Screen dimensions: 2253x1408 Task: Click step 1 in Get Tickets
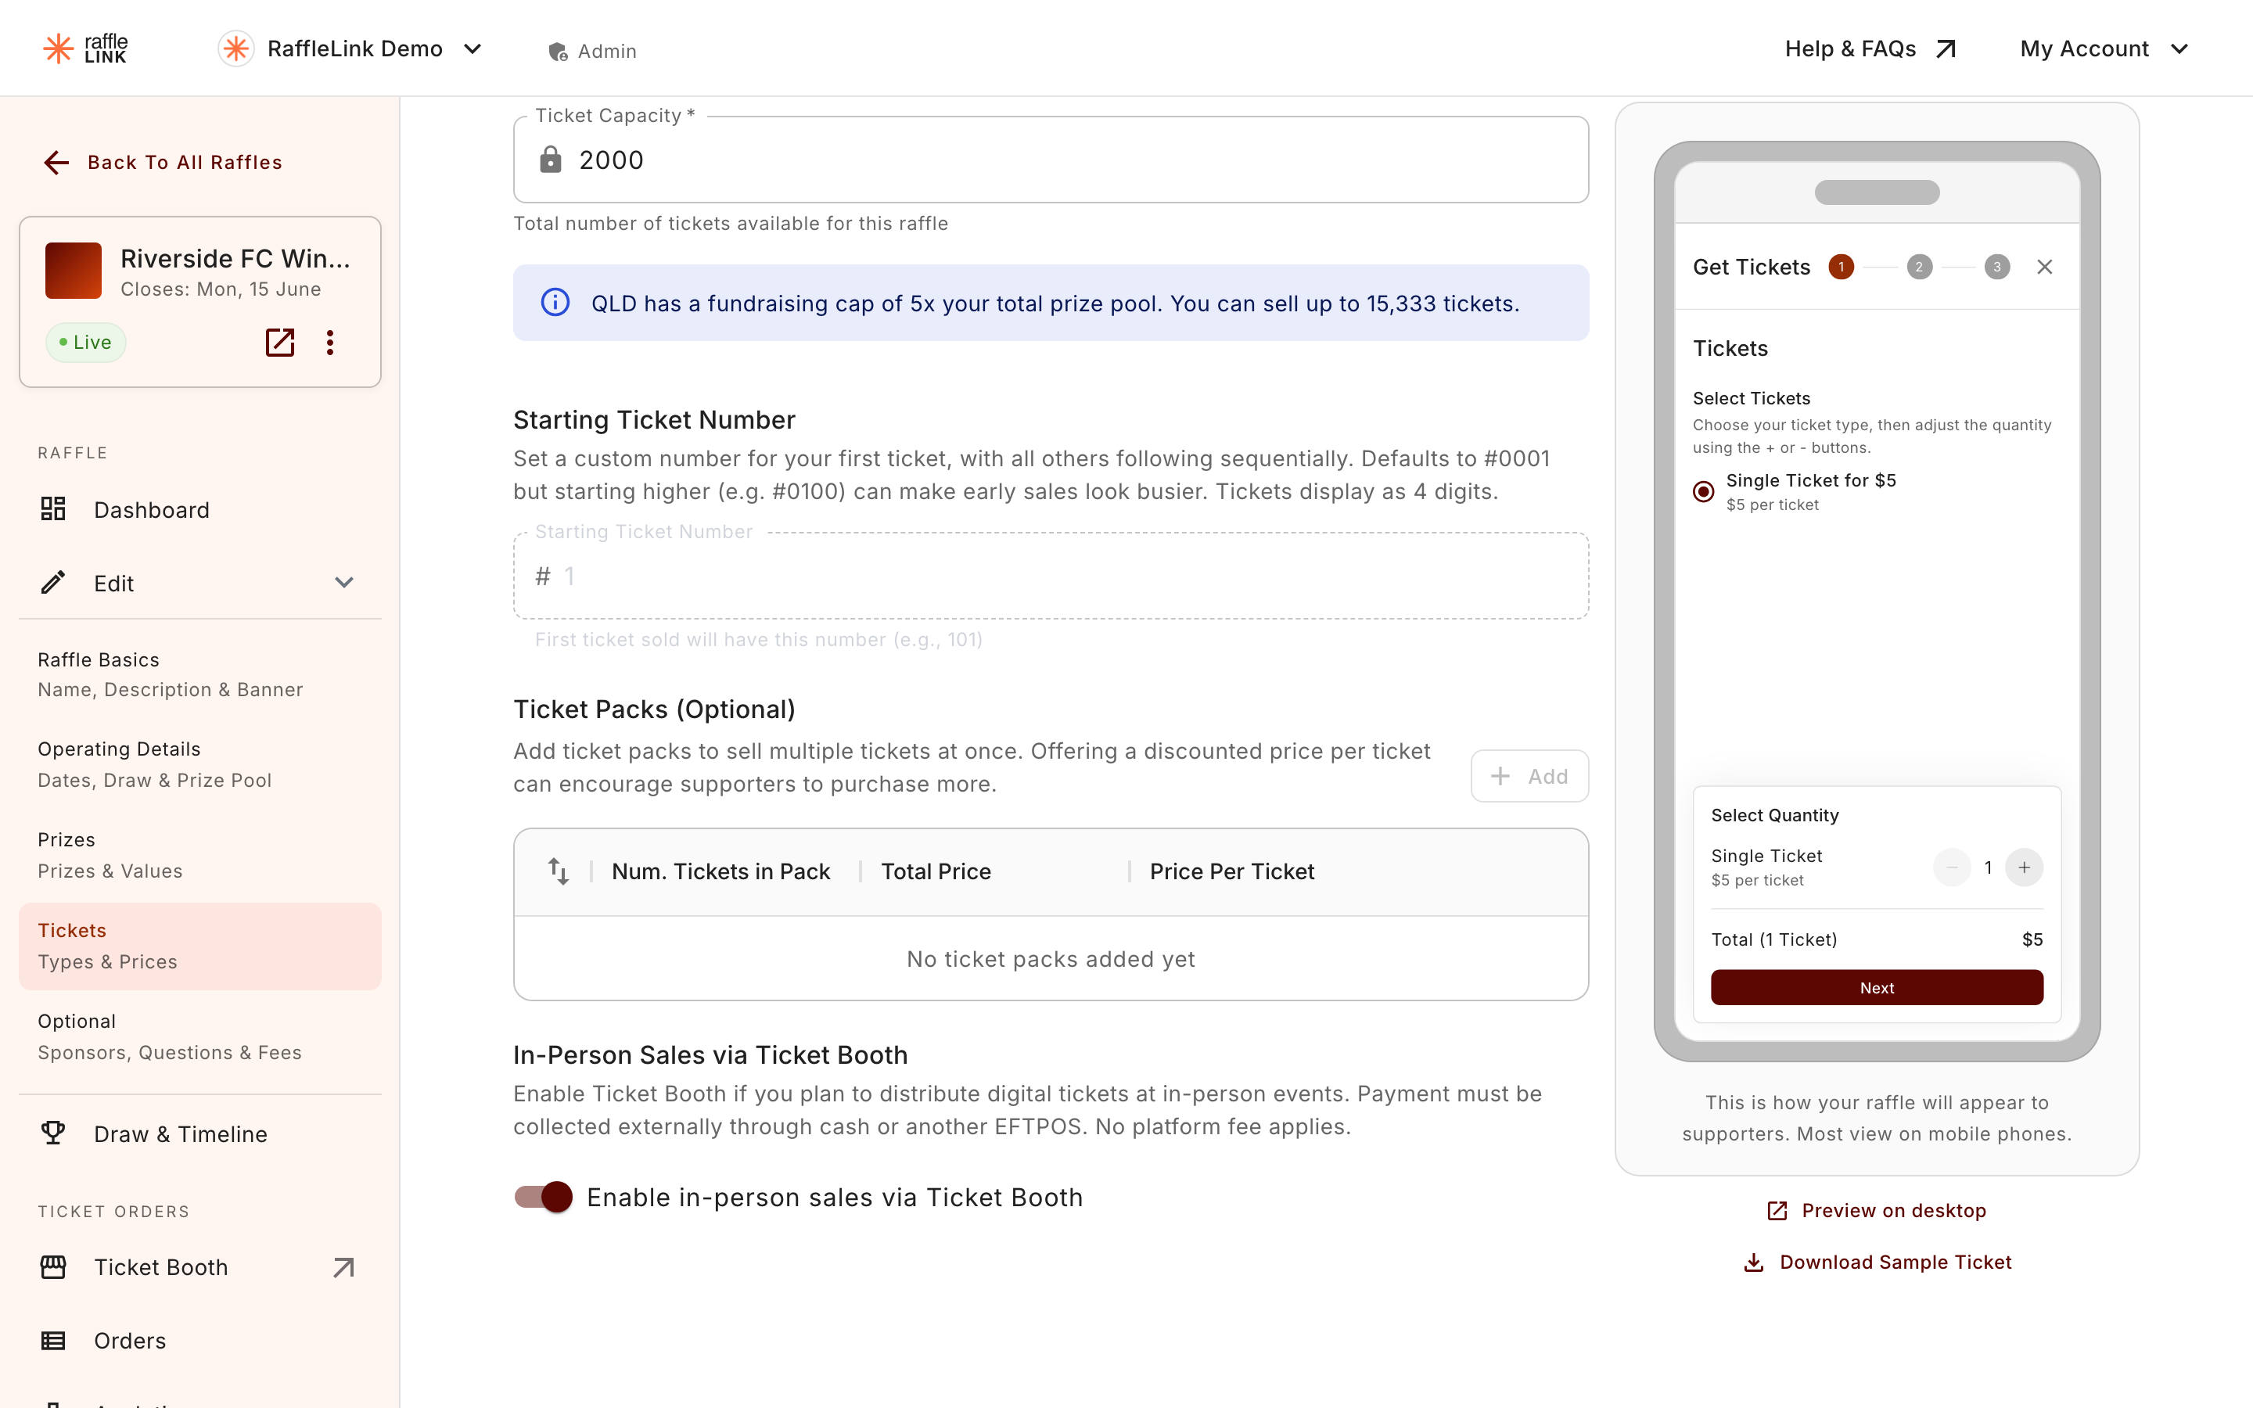pyautogui.click(x=1841, y=268)
